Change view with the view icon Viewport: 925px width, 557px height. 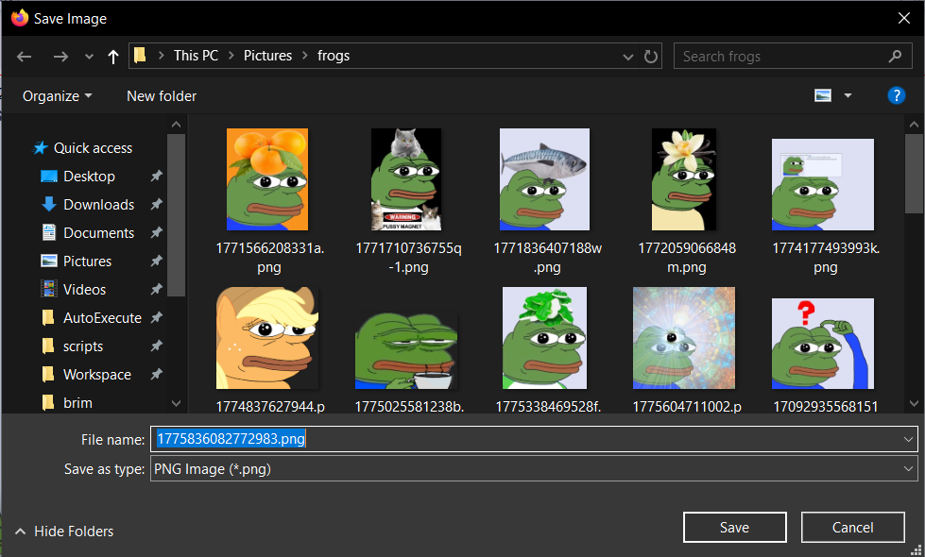822,95
